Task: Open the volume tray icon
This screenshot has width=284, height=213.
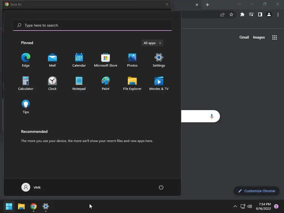Action: pyautogui.click(x=250, y=206)
